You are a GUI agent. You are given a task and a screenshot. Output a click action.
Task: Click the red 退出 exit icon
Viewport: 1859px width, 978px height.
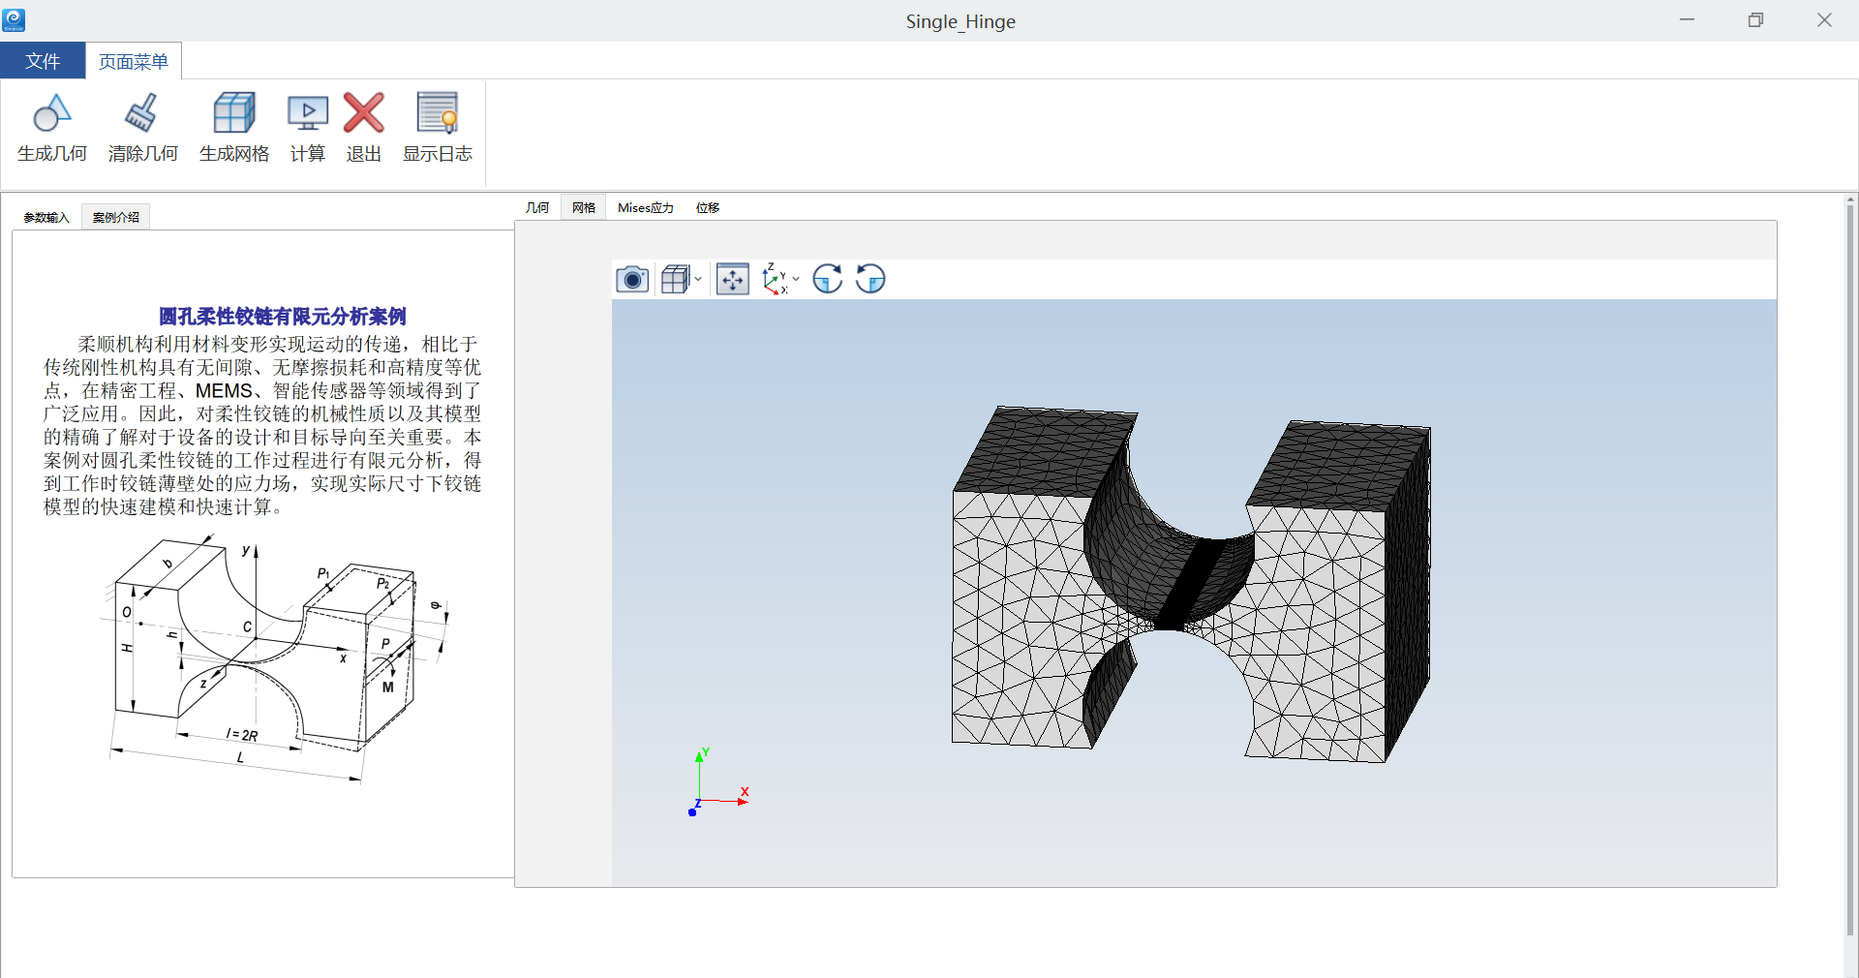(x=364, y=113)
